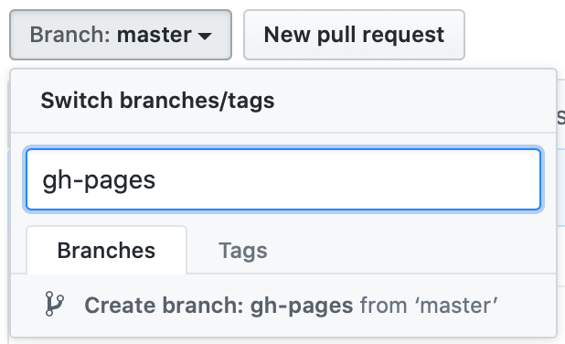Open the Branch: master dropdown

click(x=121, y=35)
